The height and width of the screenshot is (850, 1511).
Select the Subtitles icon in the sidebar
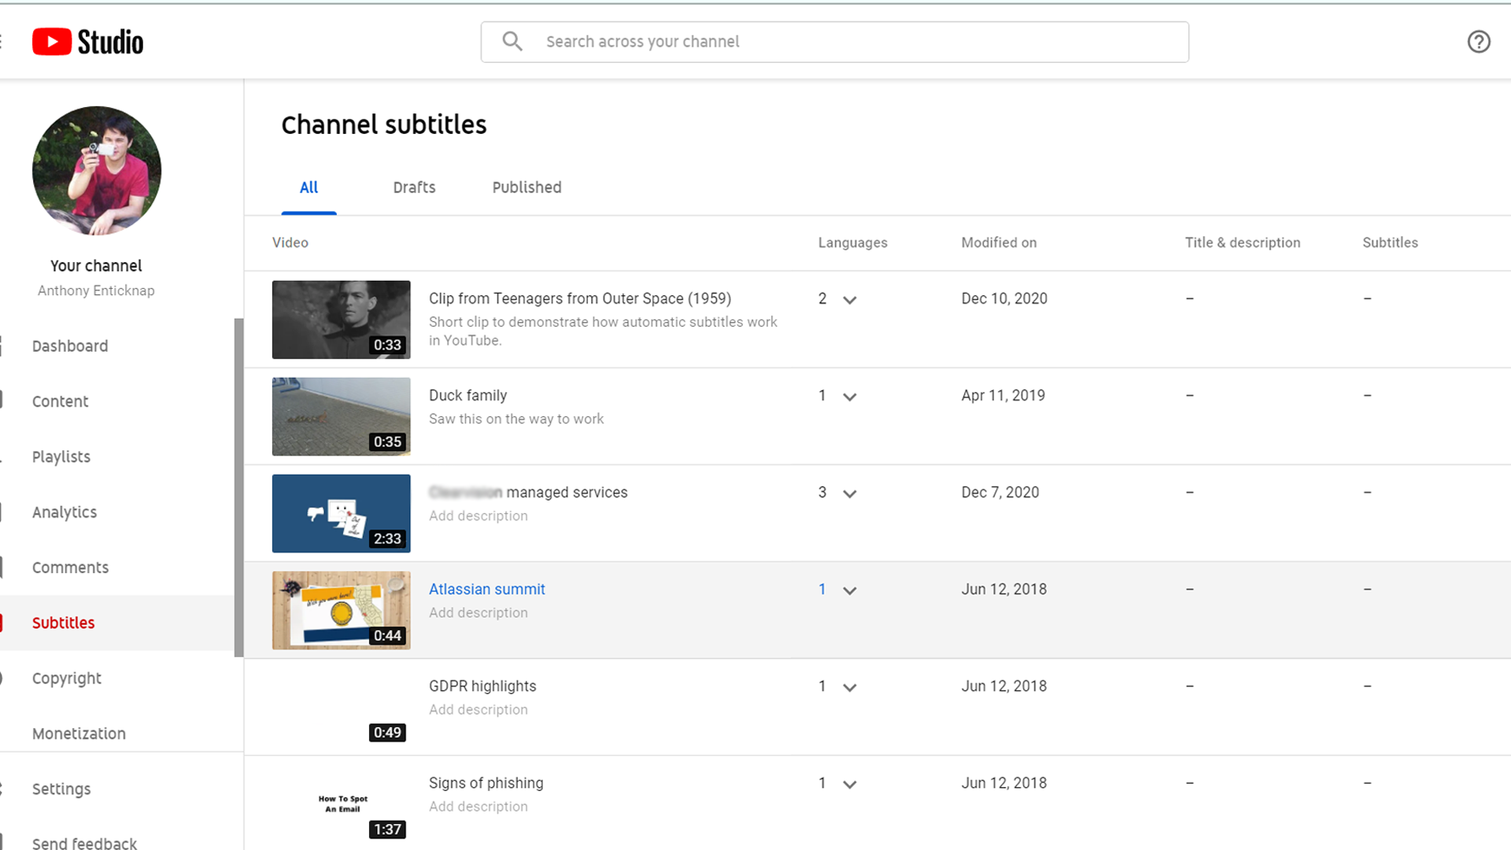click(3, 623)
